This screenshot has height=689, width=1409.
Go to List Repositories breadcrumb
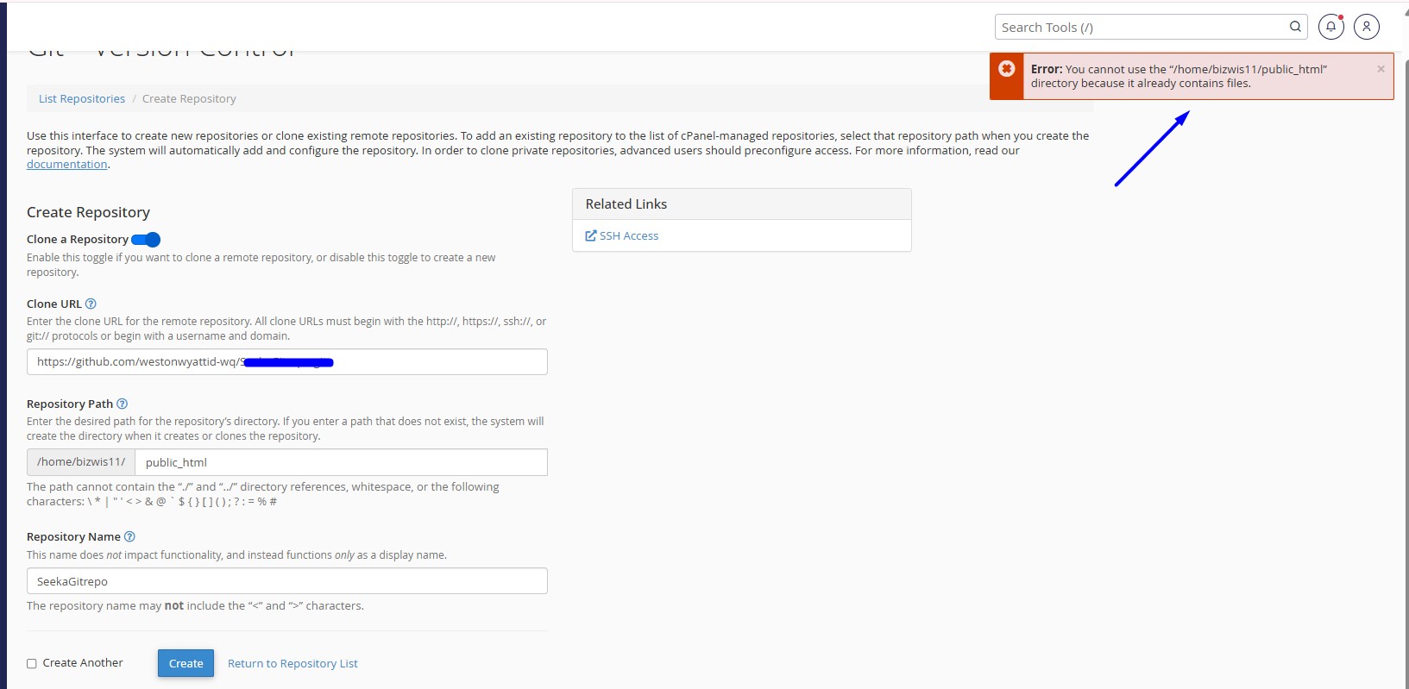(82, 98)
